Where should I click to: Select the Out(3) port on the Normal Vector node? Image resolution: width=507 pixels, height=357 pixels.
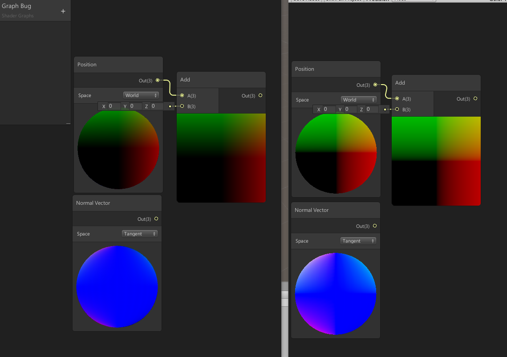click(156, 219)
